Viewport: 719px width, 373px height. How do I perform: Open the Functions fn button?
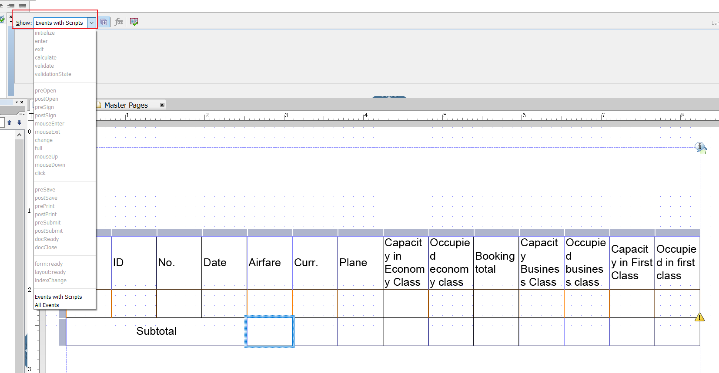click(119, 22)
